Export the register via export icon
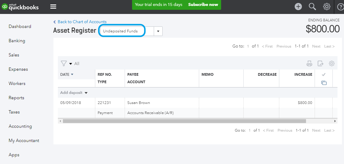Screen dimensions: 344x164 pyautogui.click(x=321, y=64)
